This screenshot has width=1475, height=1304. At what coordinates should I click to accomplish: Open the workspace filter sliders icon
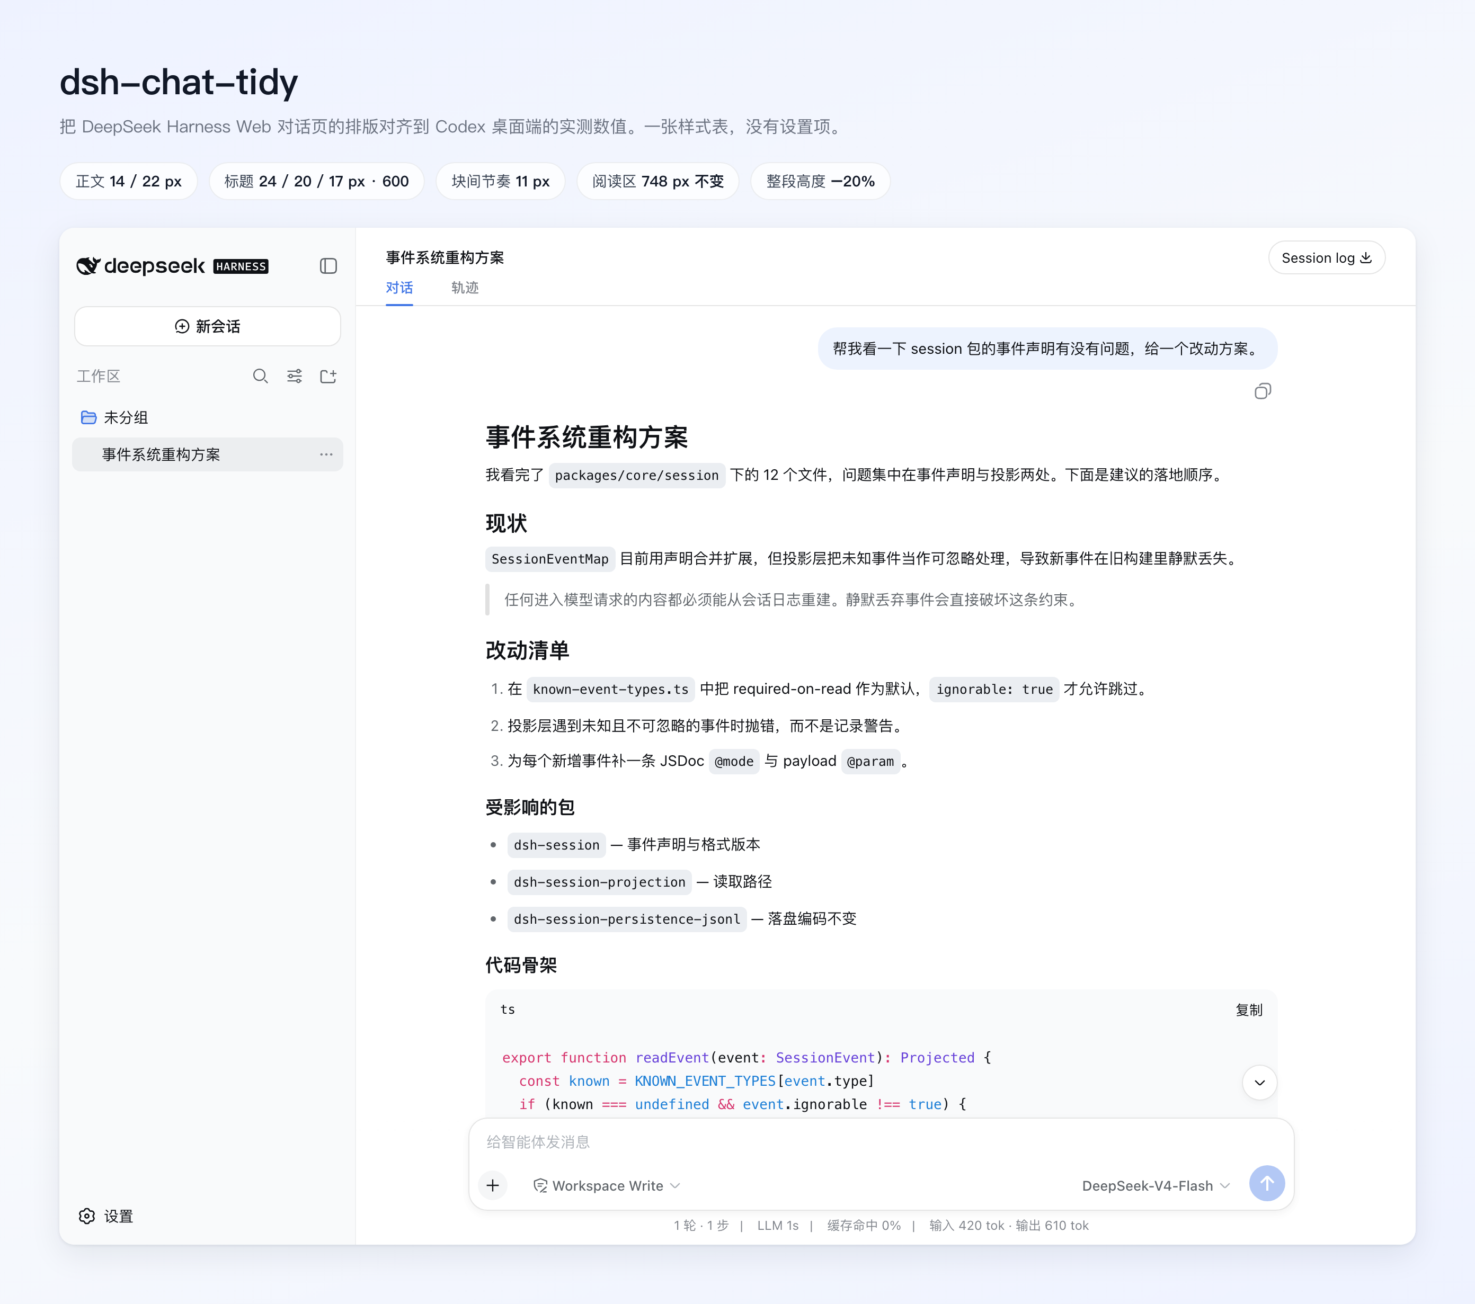[295, 377]
